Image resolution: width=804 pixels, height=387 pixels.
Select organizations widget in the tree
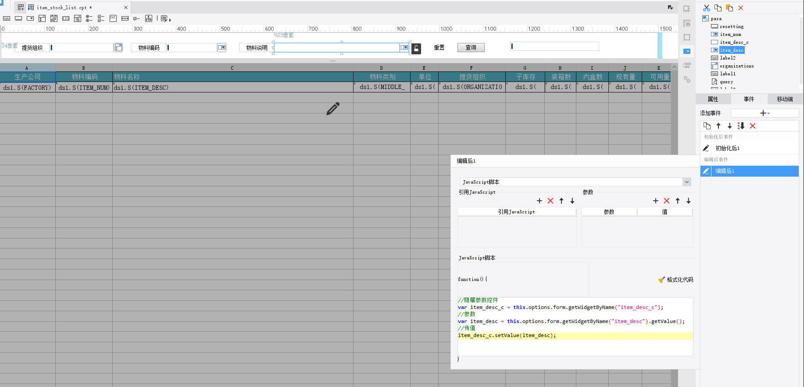[736, 66]
